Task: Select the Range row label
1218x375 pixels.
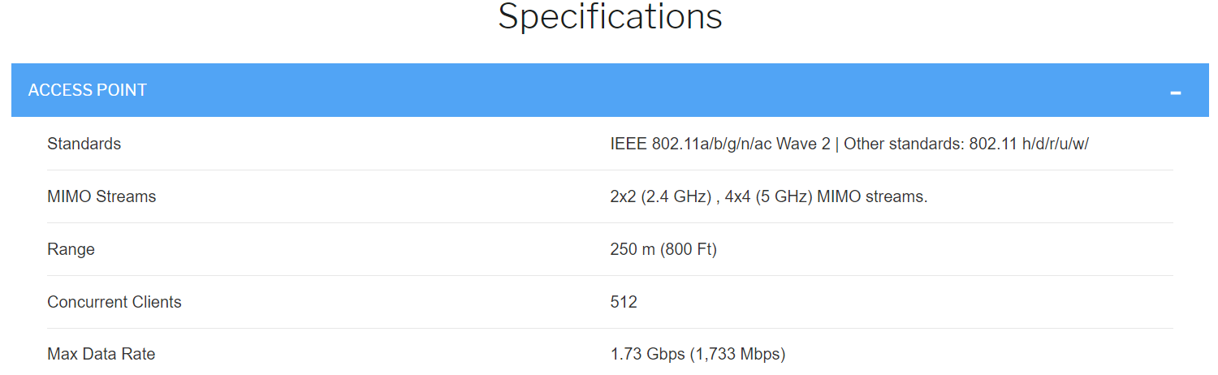Action: [x=71, y=249]
